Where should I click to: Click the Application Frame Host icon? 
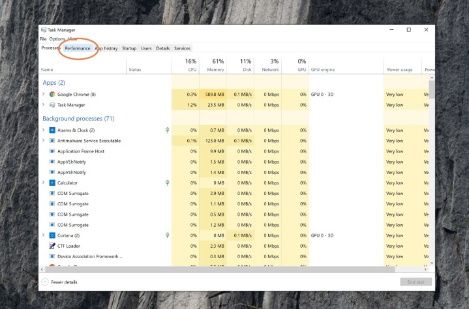52,151
